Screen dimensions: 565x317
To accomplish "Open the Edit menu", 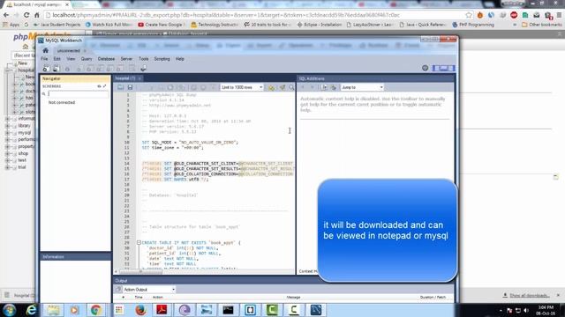I will pos(56,59).
